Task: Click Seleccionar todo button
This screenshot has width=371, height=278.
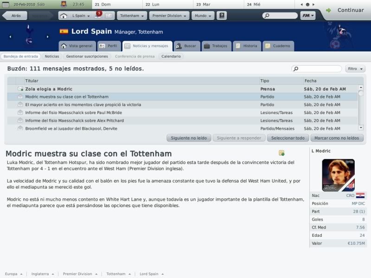Action: coord(288,138)
